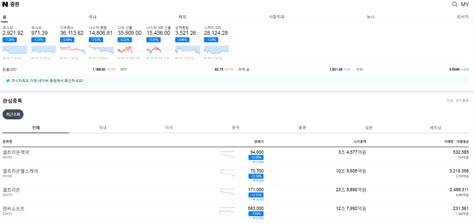Image resolution: width=474 pixels, height=223 pixels.
Task: Open the 나스닥 종합 chart thumbnail
Action: [101, 50]
